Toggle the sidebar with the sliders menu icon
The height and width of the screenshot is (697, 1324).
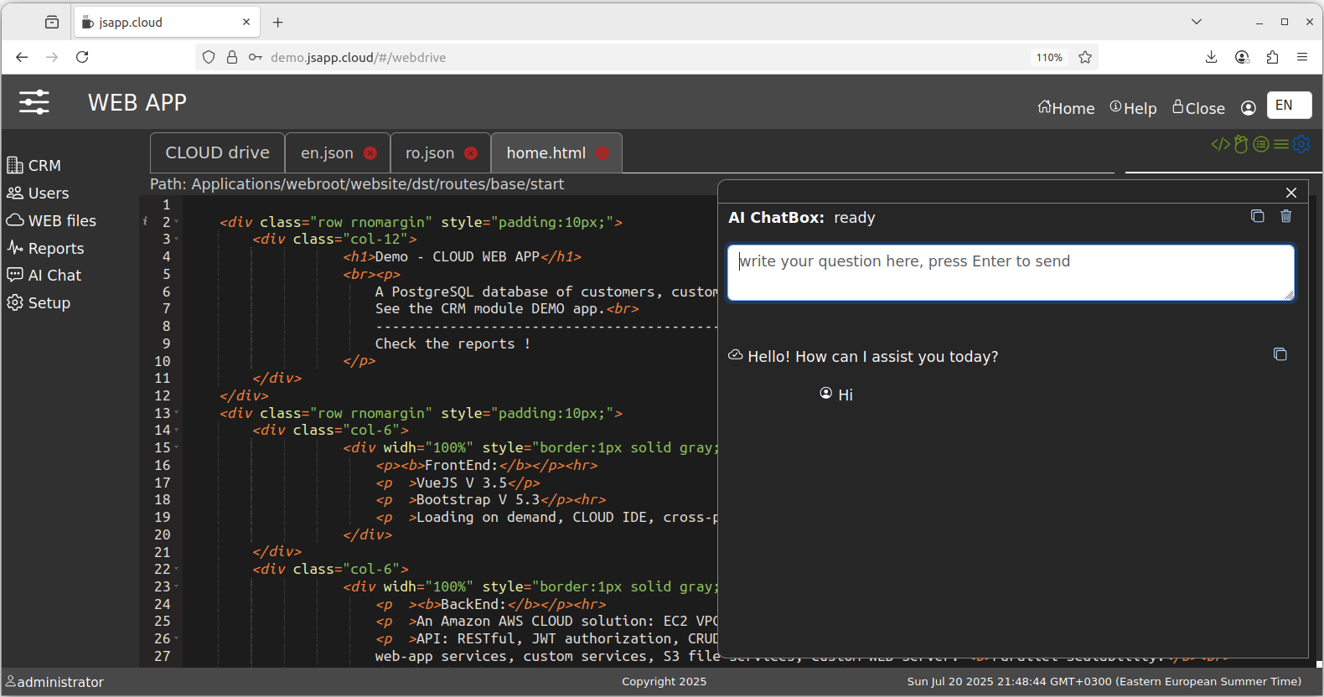[34, 102]
